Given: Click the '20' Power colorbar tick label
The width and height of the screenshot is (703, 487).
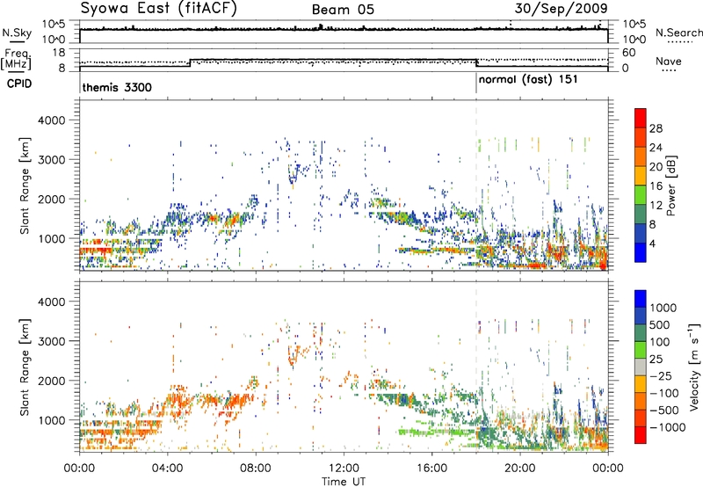Looking at the screenshot, I should click(656, 167).
